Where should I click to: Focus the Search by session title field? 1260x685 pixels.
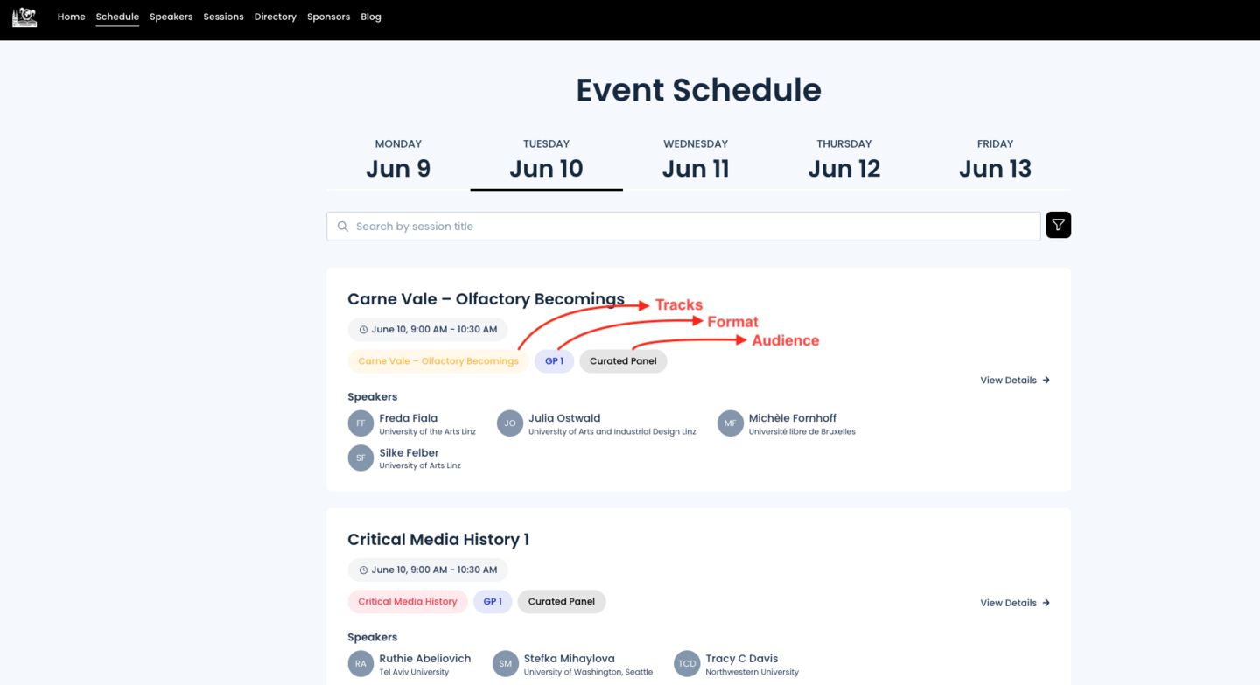point(683,227)
